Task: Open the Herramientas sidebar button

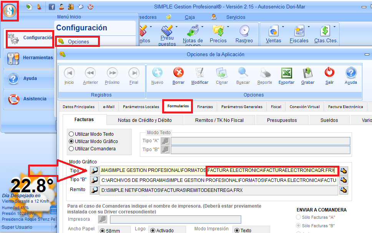Action: tap(29, 58)
